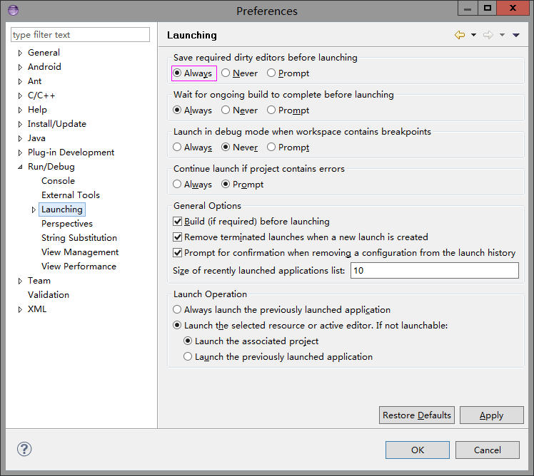The width and height of the screenshot is (534, 476).
Task: Open the page view menu triangle icon
Action: click(x=516, y=35)
